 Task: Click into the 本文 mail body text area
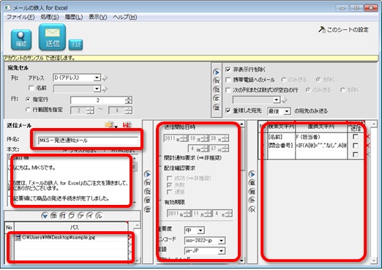70,181
